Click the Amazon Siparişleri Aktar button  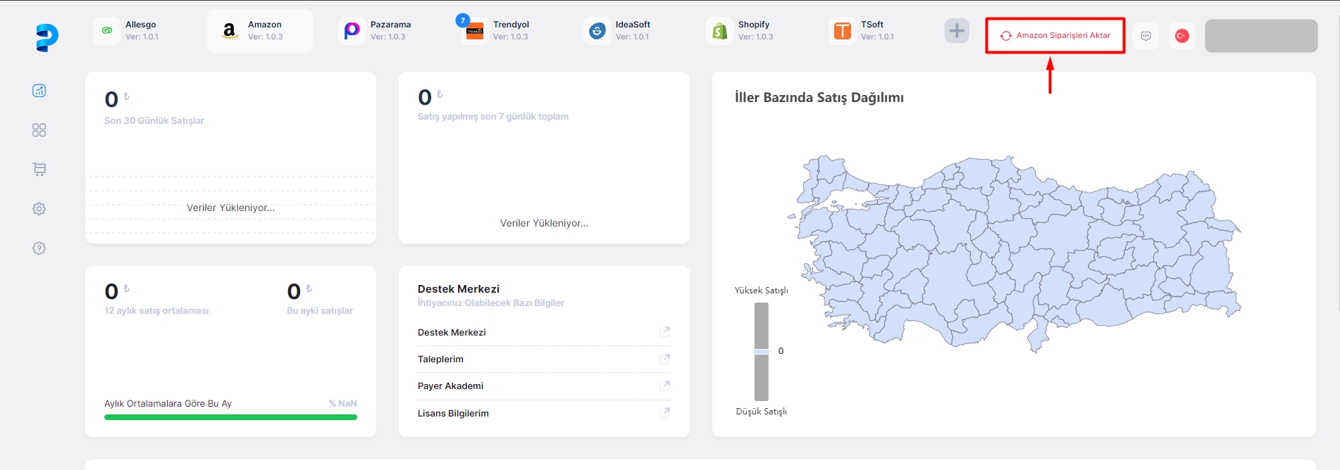coord(1055,36)
